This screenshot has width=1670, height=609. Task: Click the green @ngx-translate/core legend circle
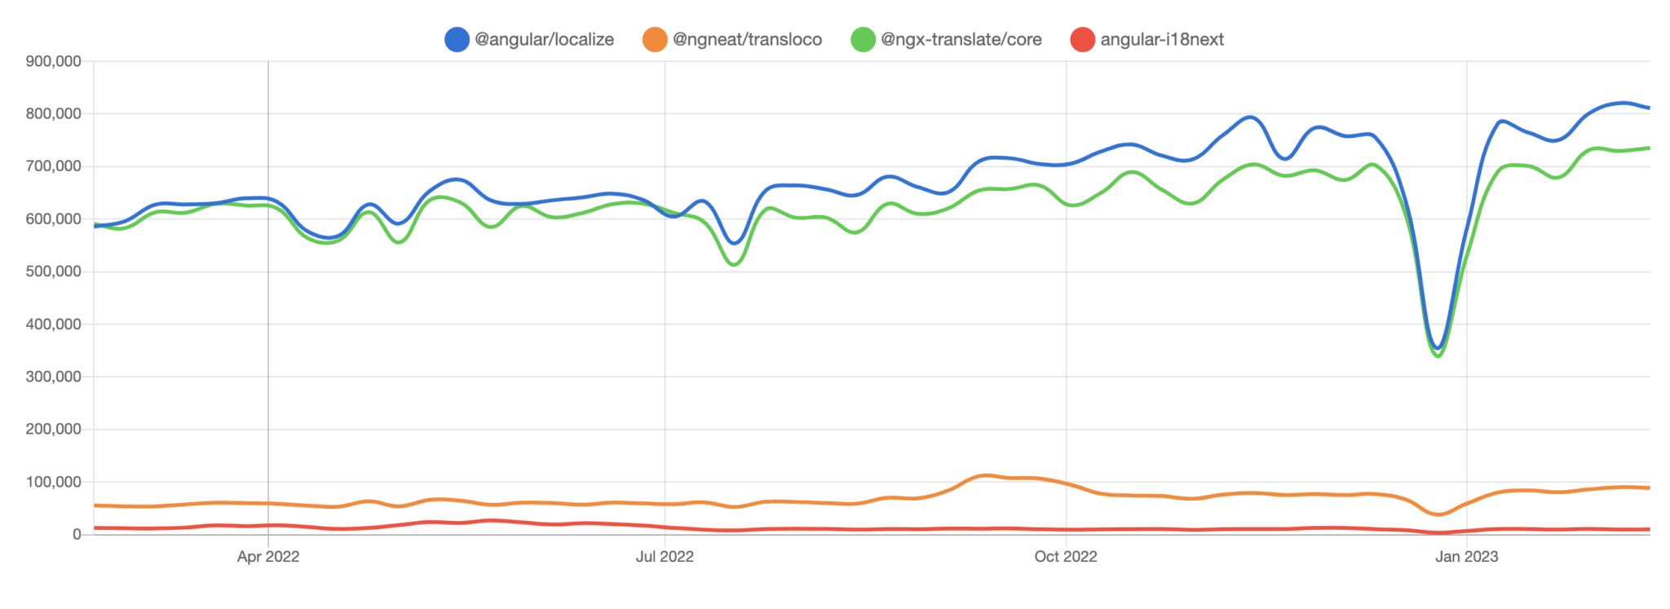coord(863,39)
